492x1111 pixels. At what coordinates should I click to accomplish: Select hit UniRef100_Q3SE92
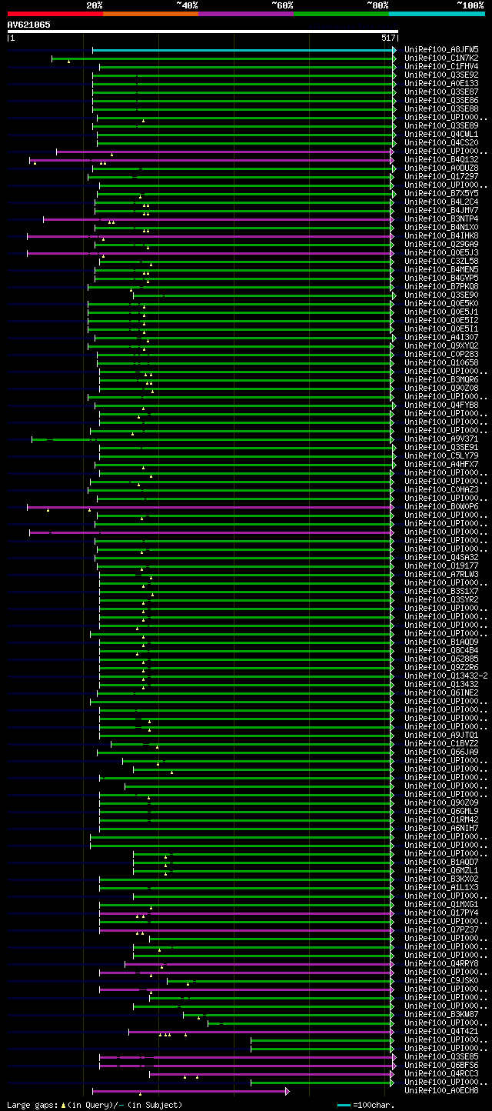pyautogui.click(x=441, y=75)
